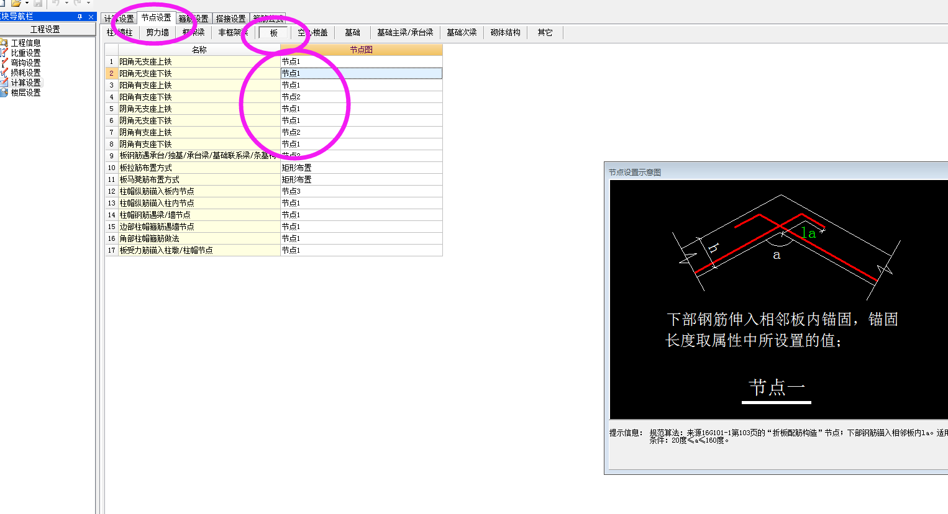Image resolution: width=948 pixels, height=514 pixels.
Task: Select the 基础 component category
Action: click(352, 32)
